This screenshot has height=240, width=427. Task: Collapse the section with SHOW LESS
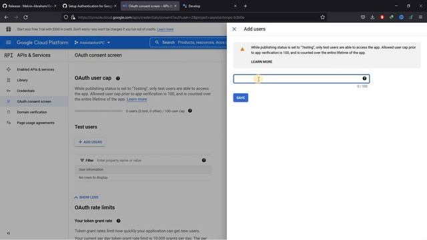click(86, 197)
